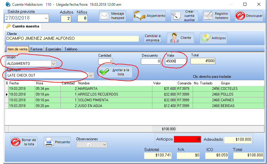Switch to the Facturar tab

(36, 49)
